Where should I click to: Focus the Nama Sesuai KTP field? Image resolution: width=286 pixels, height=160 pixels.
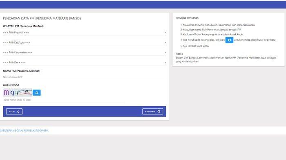(85, 77)
